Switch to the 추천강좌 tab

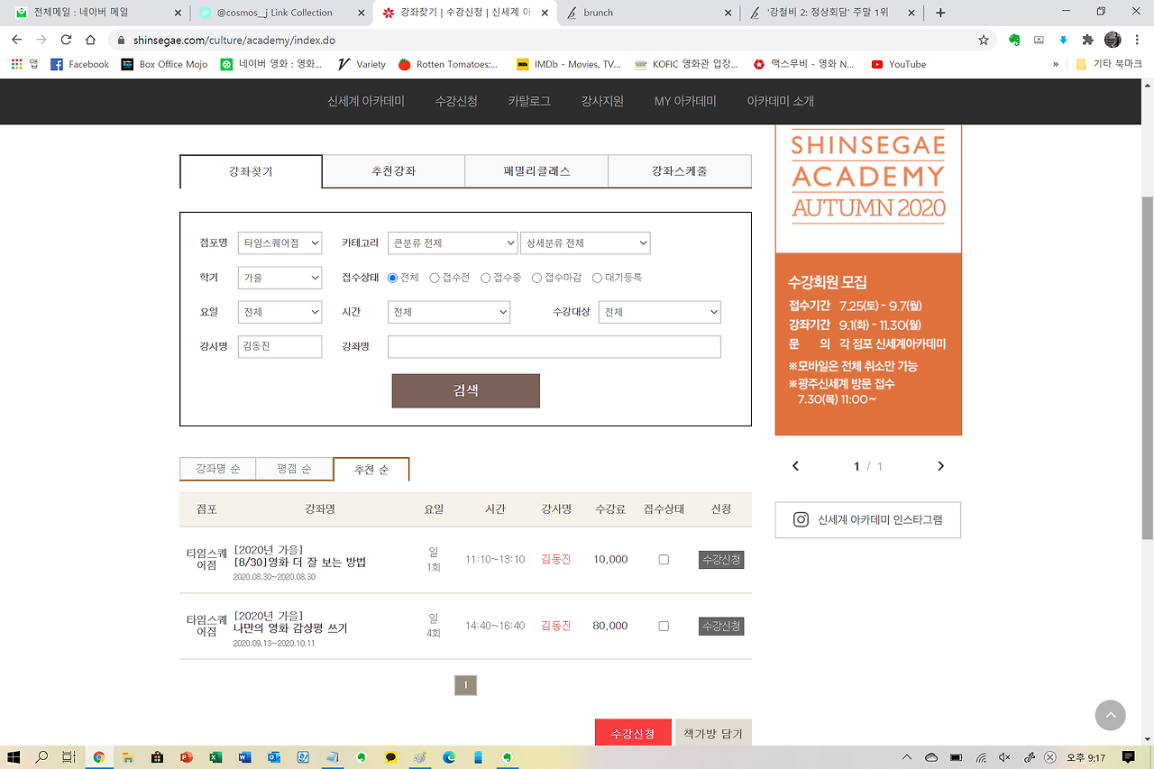click(x=392, y=170)
